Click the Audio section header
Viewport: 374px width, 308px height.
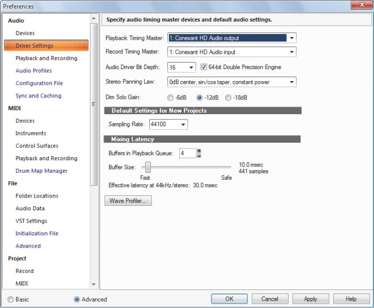click(16, 21)
